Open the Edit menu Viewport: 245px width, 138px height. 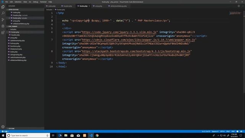point(11,2)
